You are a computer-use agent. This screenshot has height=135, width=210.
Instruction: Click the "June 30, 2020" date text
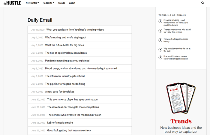coord(38,100)
